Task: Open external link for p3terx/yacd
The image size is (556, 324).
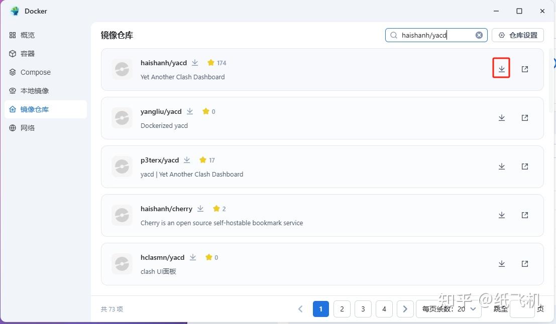Action: pyautogui.click(x=524, y=166)
